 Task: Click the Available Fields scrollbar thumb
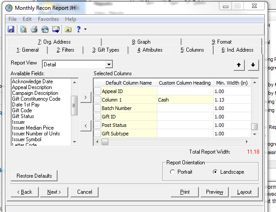click(74, 106)
